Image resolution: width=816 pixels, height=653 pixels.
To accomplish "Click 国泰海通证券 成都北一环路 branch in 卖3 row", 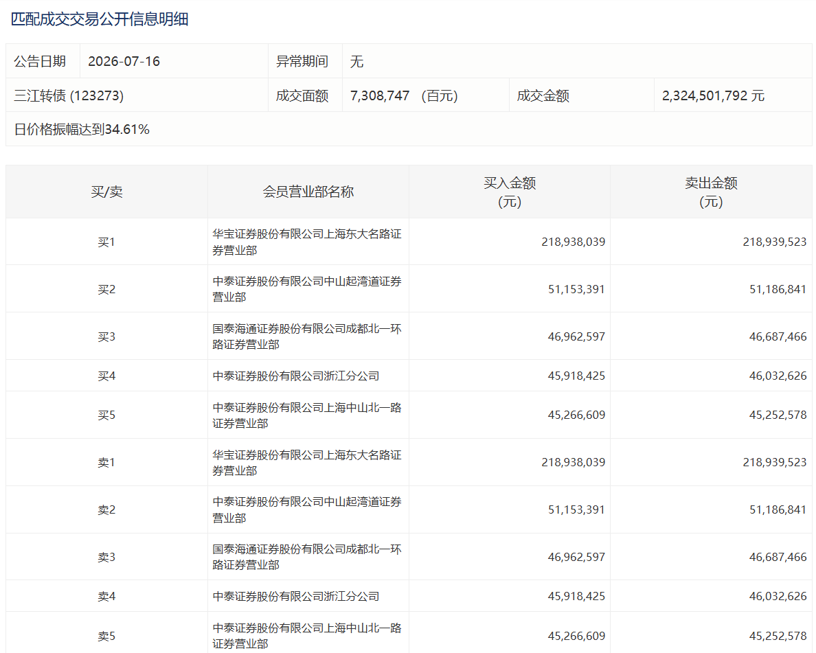I will 307,558.
